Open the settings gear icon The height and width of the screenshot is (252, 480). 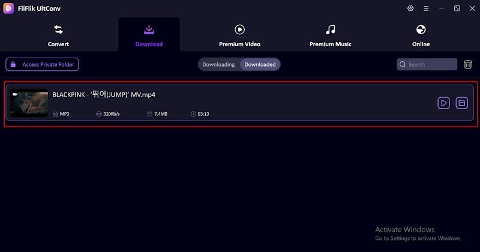(x=410, y=8)
